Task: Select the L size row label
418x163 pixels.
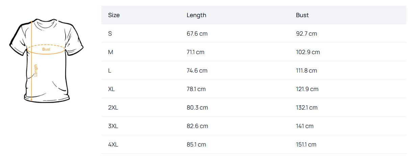Action: point(110,71)
